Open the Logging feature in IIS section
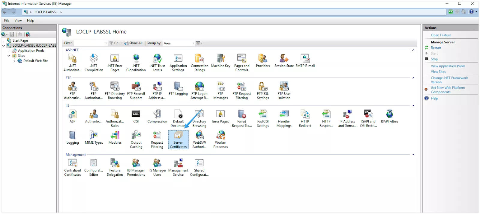The width and height of the screenshot is (480, 214). [73, 138]
